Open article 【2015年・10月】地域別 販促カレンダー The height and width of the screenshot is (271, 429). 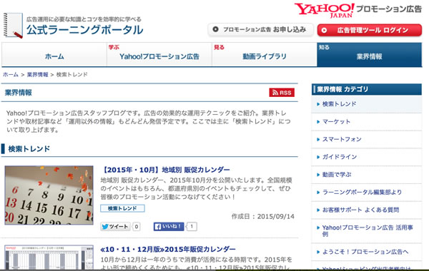165,170
